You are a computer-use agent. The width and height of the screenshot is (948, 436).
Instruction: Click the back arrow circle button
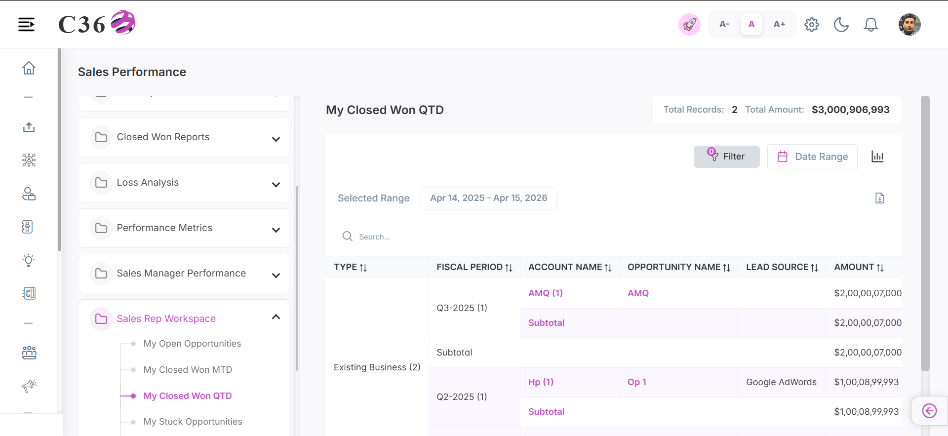(929, 411)
